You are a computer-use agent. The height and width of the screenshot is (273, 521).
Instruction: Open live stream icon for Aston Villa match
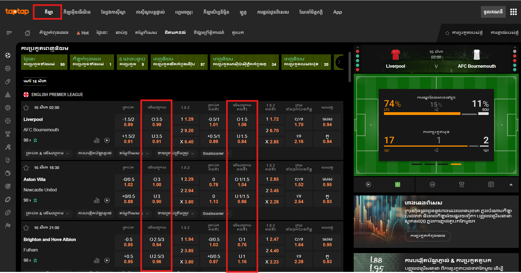107,200
